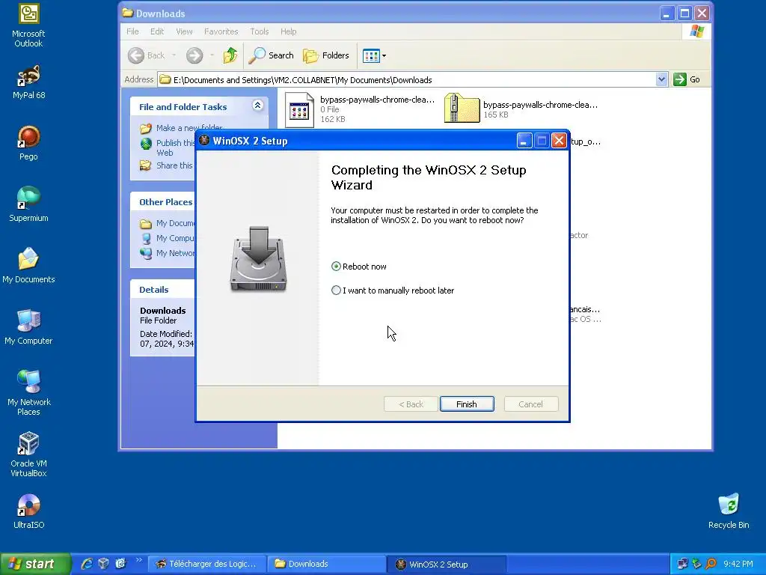Viewport: 766px width, 575px height.
Task: Click the Go button next to address bar
Action: point(687,79)
